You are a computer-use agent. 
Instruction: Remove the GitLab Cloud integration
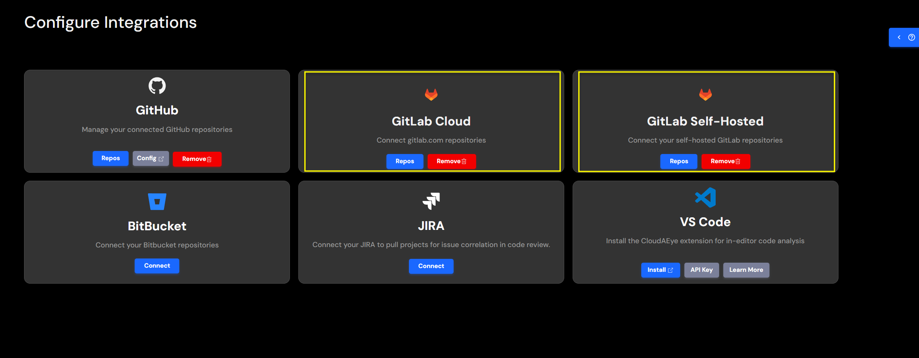click(451, 161)
